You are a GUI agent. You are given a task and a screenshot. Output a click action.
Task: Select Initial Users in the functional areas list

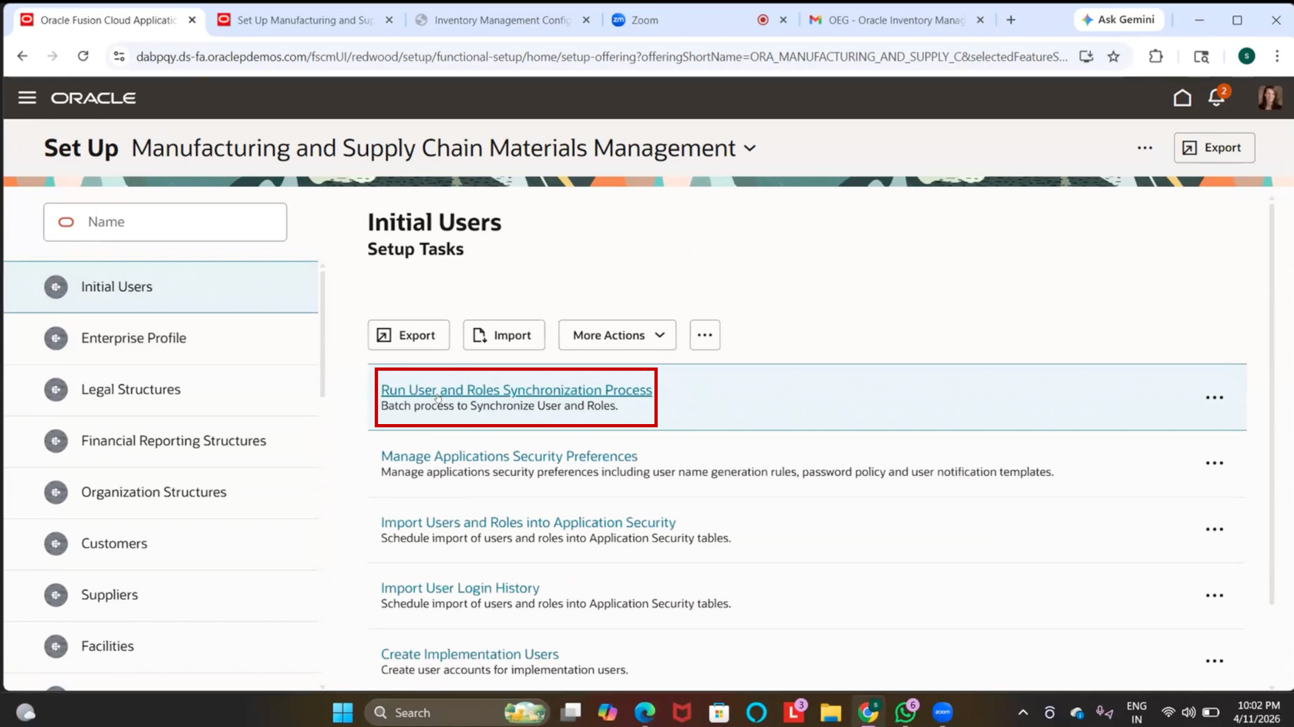click(161, 287)
